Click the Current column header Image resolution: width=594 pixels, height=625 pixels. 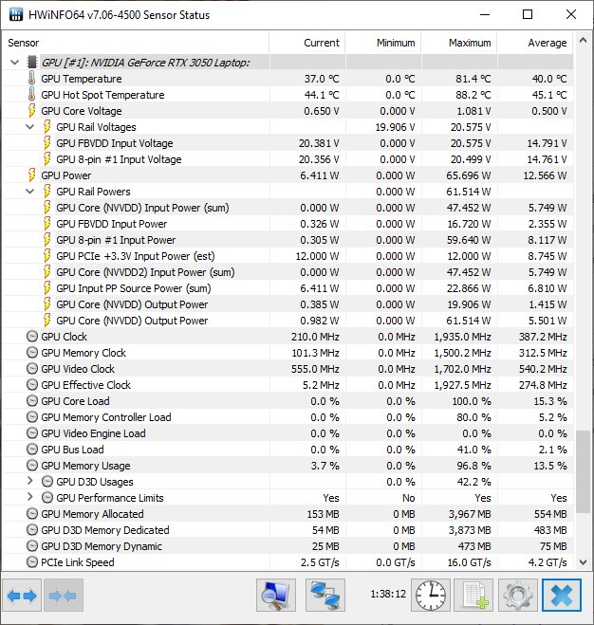306,43
